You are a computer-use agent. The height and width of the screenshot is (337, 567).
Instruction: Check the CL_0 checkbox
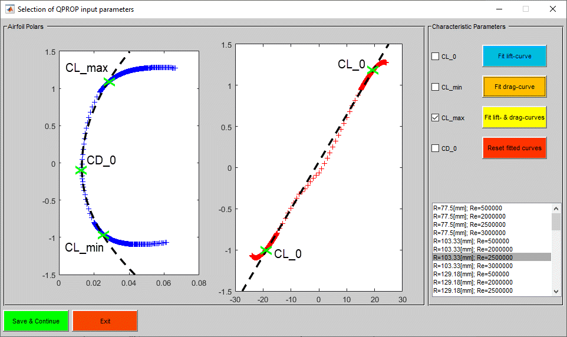point(436,57)
